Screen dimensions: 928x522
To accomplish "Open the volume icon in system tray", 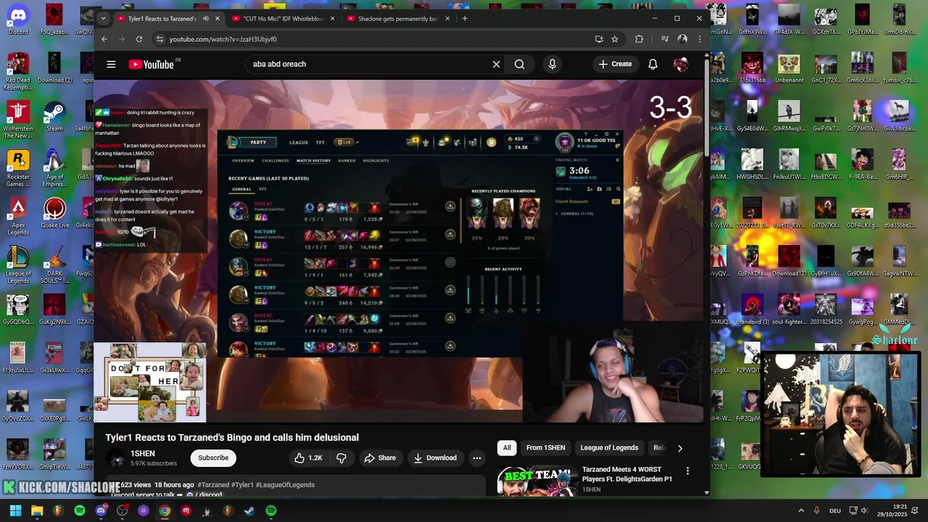I will pos(864,510).
